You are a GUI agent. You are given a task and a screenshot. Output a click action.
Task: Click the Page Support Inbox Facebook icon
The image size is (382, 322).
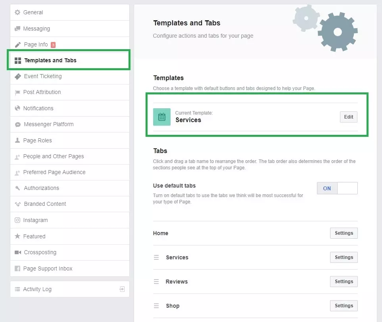coord(17,268)
